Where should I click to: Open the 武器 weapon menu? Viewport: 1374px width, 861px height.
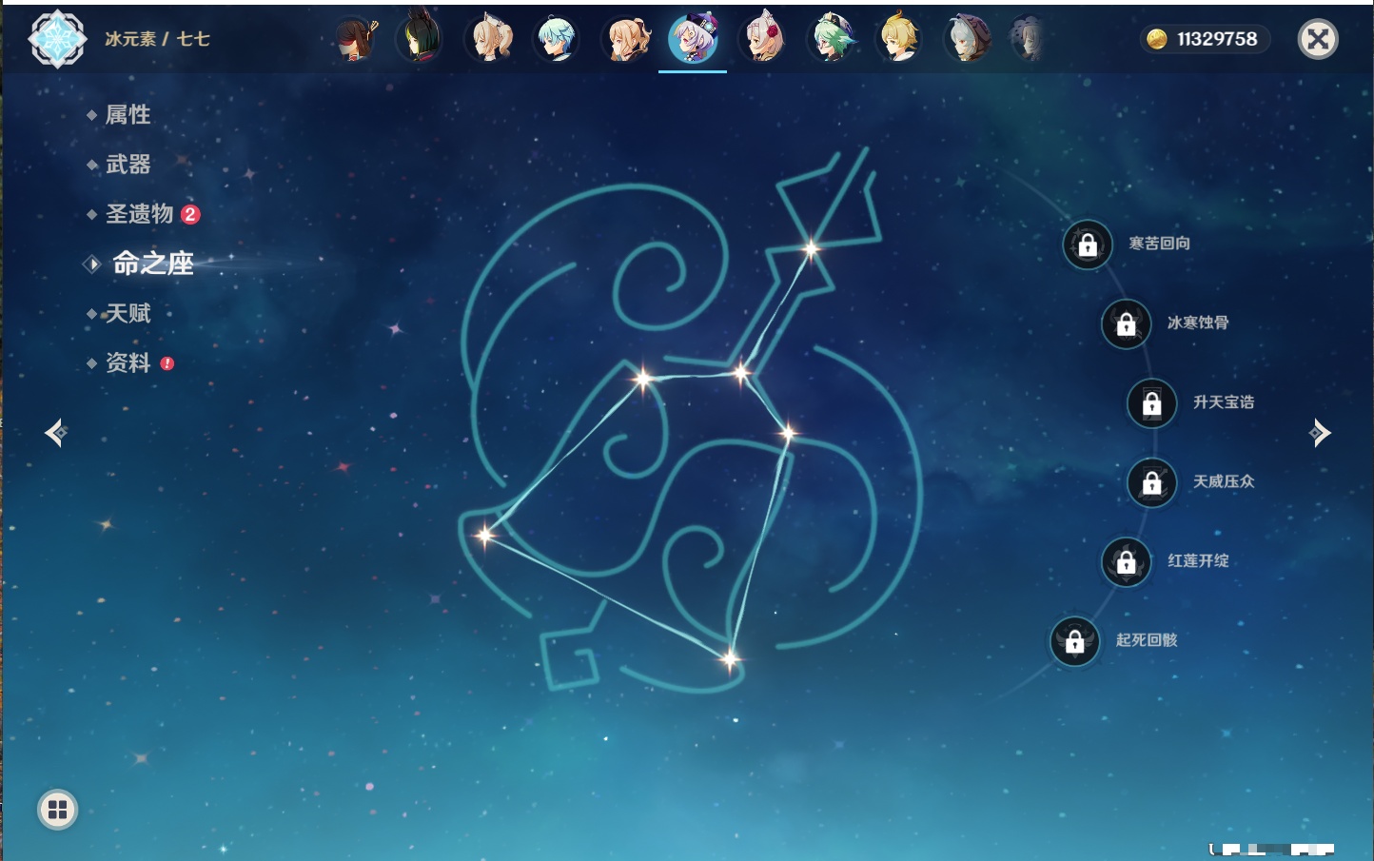(x=128, y=165)
